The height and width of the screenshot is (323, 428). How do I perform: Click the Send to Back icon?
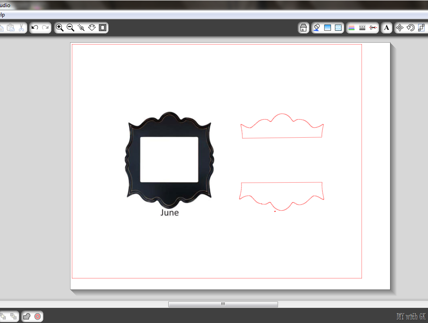(13, 316)
